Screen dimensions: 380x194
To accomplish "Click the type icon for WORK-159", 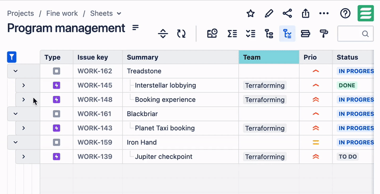I will [x=57, y=142].
